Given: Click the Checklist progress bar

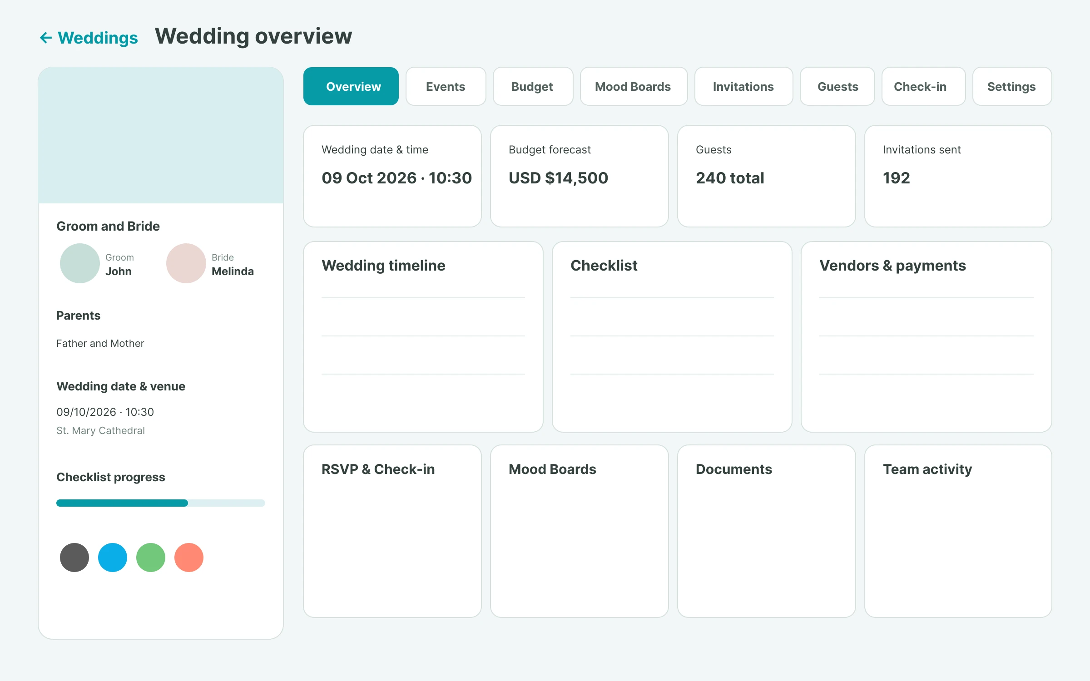Looking at the screenshot, I should 161,503.
